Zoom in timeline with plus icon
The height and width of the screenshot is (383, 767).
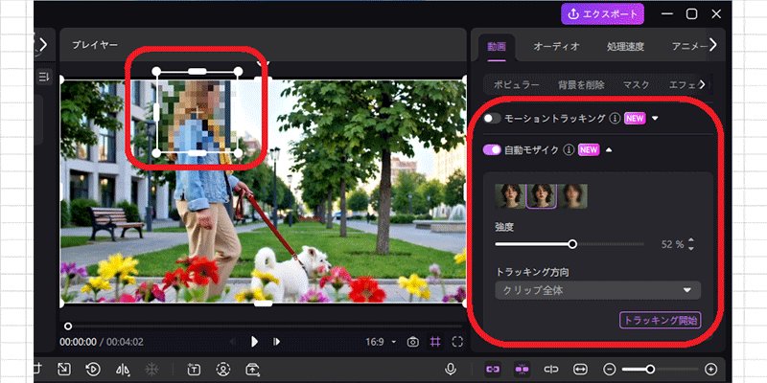click(711, 370)
